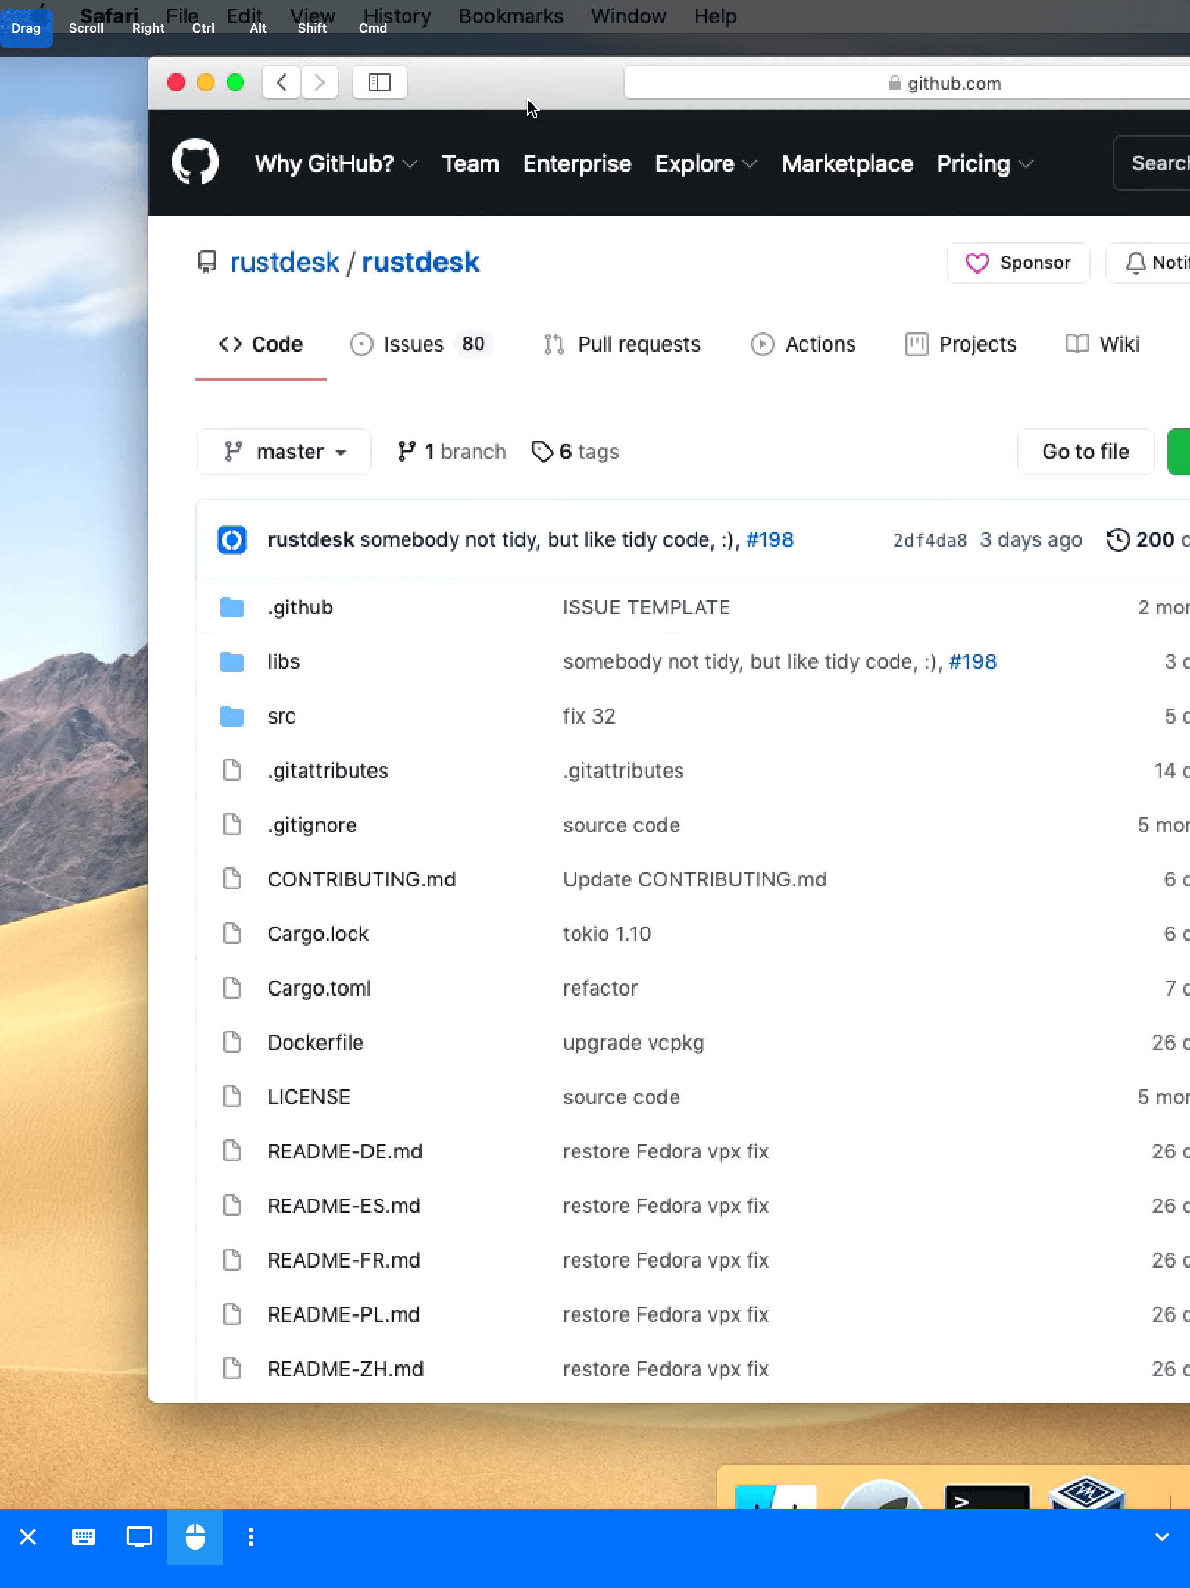Click the commit history clock icon
This screenshot has height=1588, width=1190.
click(x=1117, y=540)
